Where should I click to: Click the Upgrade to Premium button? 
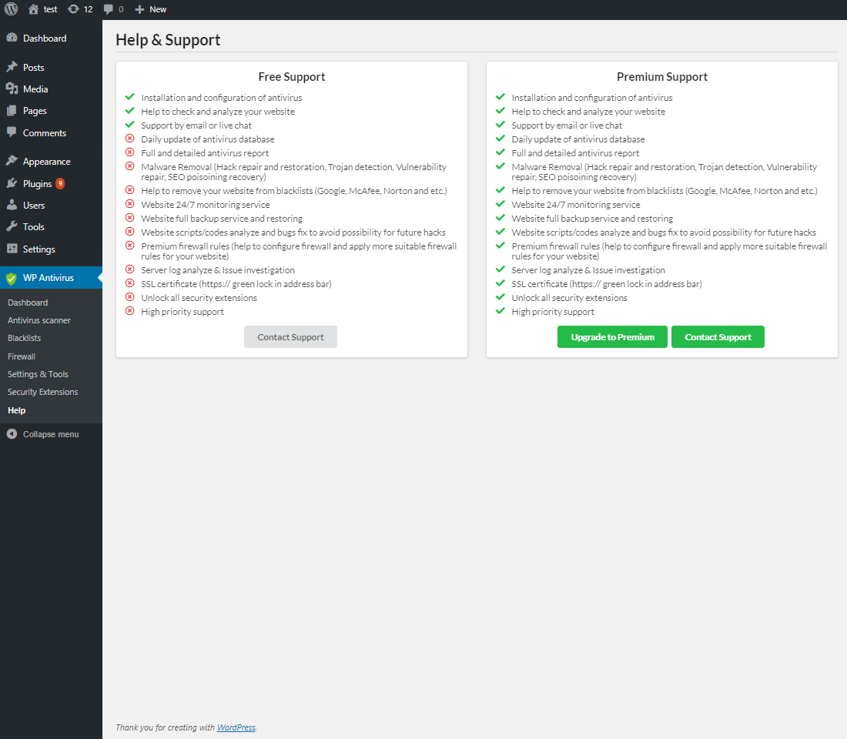pos(612,337)
